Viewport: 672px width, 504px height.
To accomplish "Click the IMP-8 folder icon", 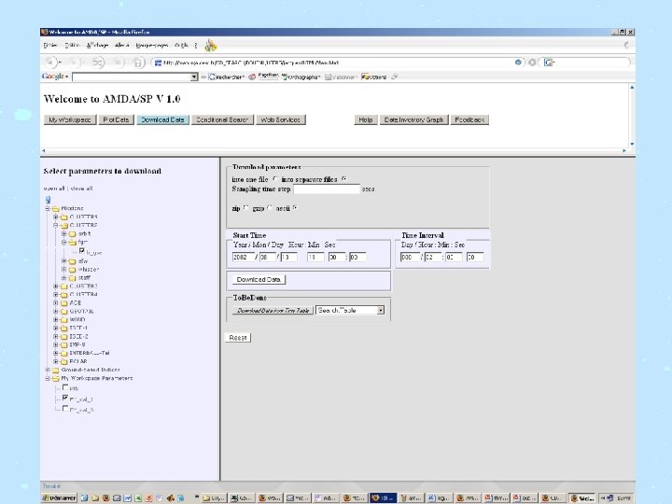I will [64, 345].
